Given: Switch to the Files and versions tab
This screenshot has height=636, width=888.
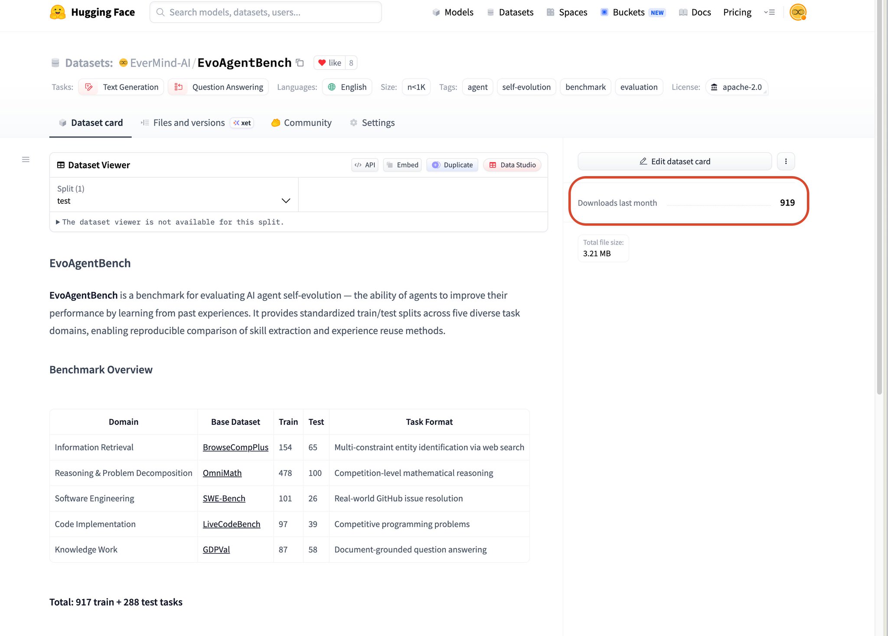Looking at the screenshot, I should [x=197, y=123].
